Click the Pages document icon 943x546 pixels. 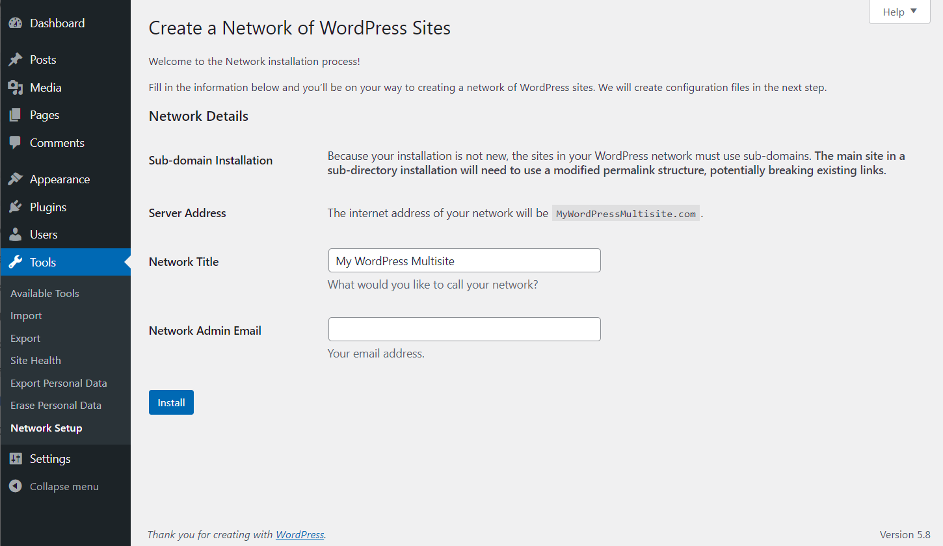16,115
